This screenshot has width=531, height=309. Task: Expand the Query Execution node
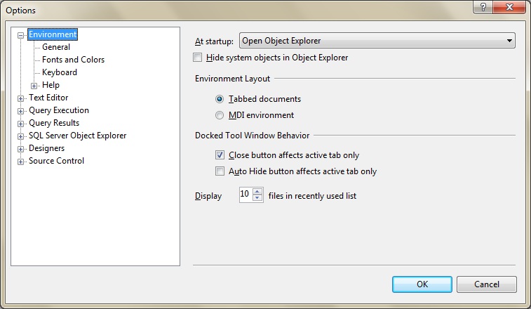point(20,111)
